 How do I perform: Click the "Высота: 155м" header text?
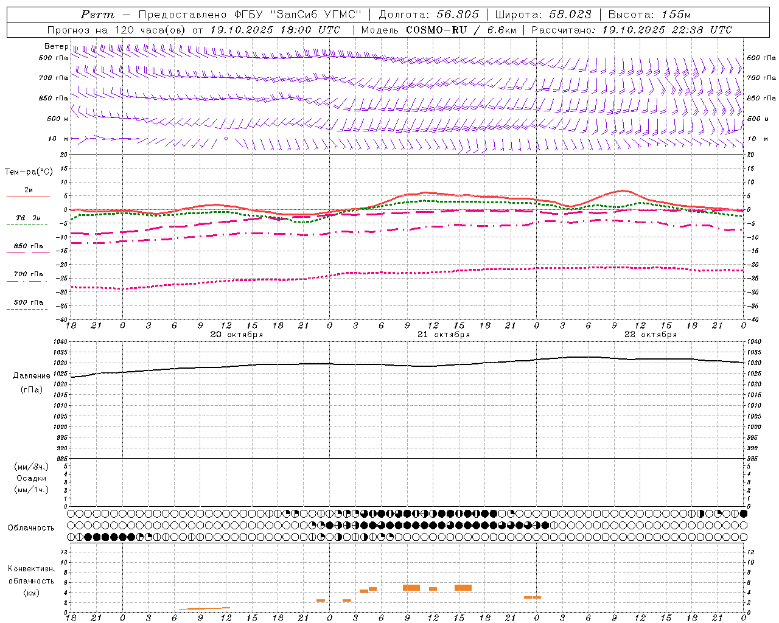pyautogui.click(x=649, y=15)
